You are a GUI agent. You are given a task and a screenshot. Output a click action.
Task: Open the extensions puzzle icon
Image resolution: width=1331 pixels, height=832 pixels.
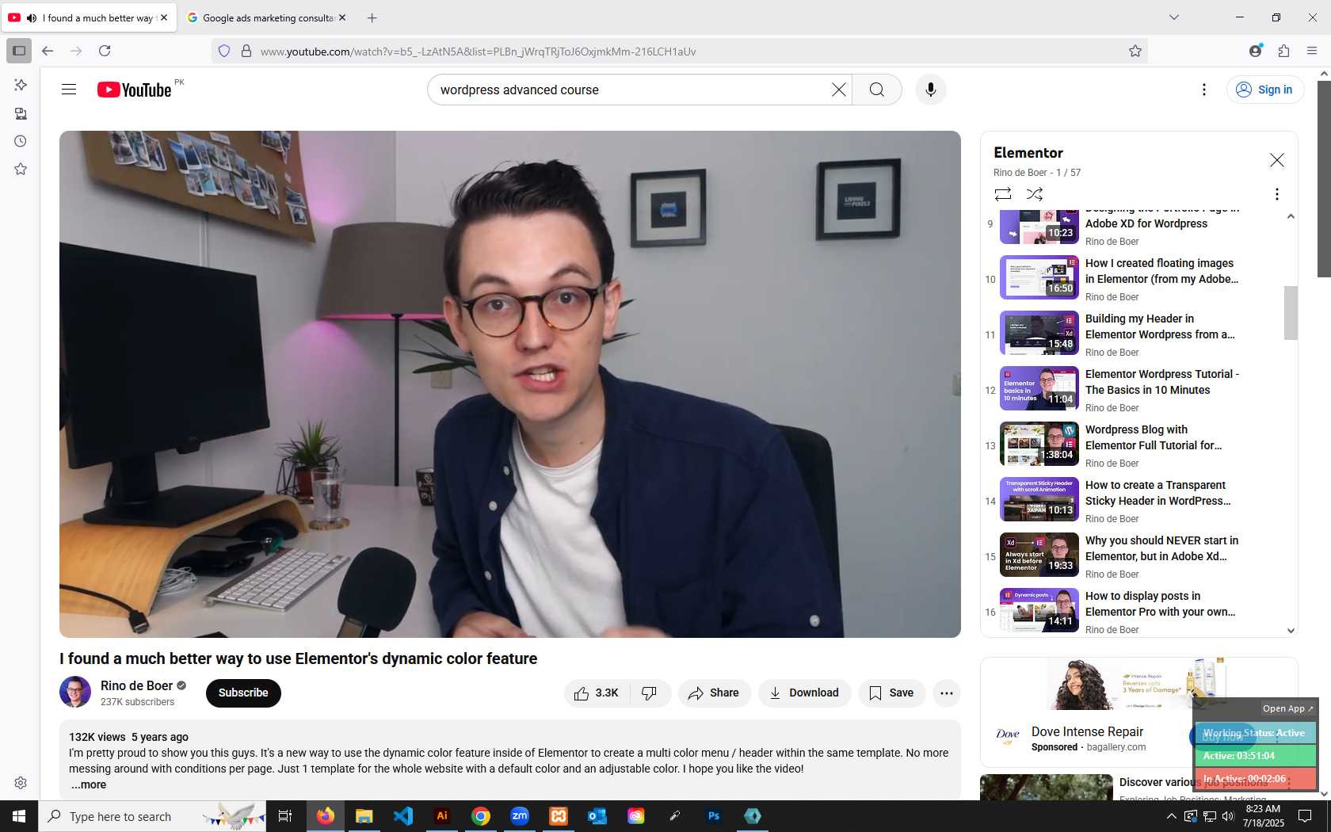point(1284,51)
